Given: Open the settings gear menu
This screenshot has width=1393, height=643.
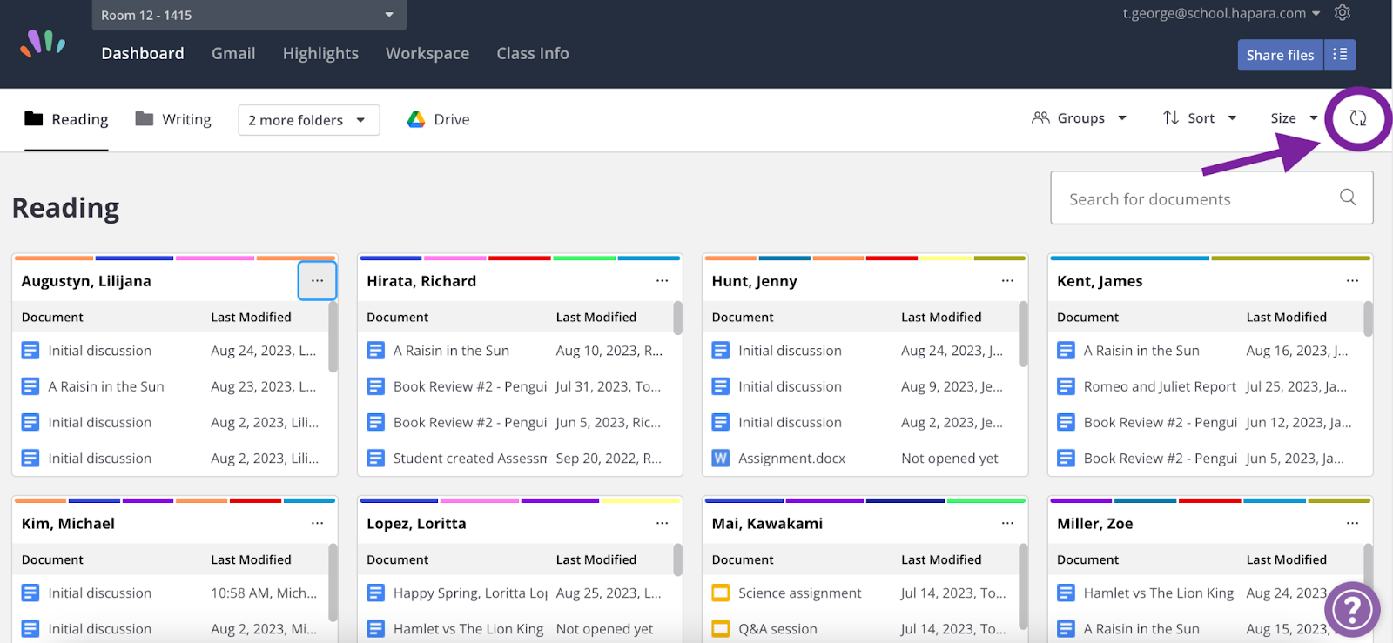Looking at the screenshot, I should point(1343,13).
